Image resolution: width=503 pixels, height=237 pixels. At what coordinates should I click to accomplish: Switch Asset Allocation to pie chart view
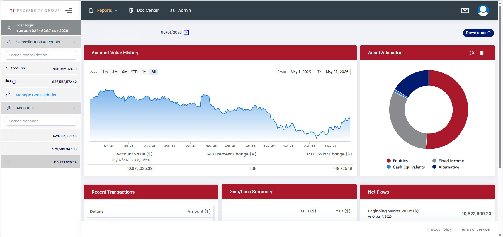[472, 53]
